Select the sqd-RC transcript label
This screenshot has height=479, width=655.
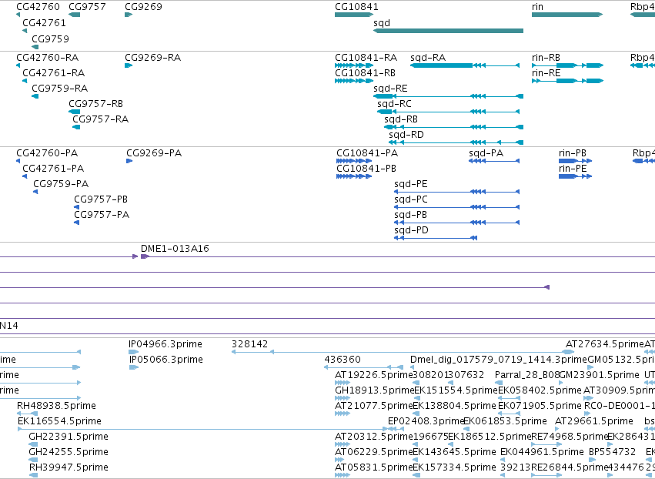coord(394,104)
